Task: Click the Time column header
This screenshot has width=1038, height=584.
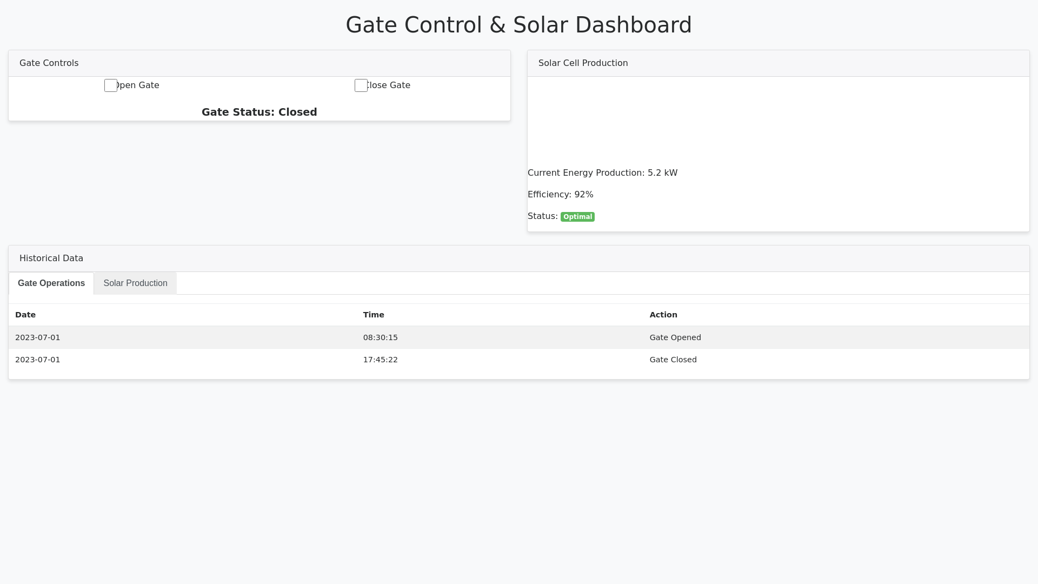Action: click(x=373, y=314)
